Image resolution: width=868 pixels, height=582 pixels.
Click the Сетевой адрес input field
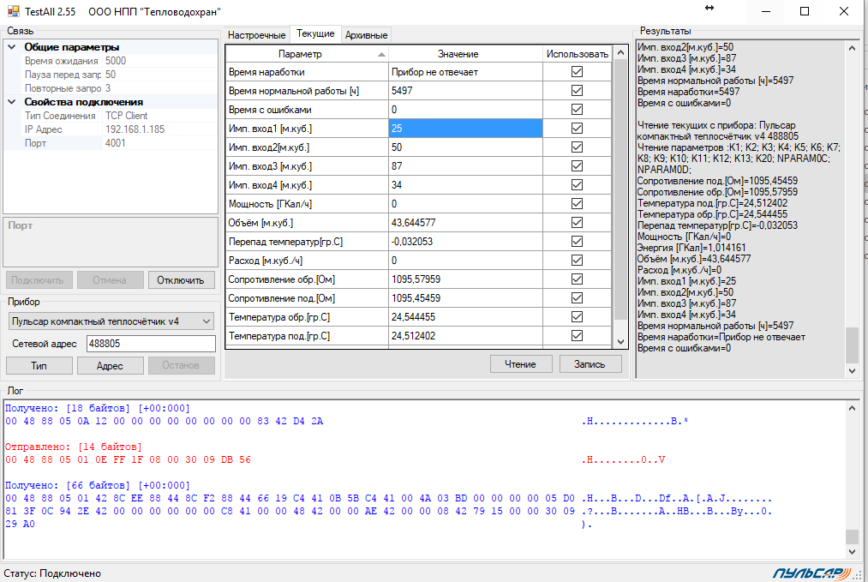click(151, 344)
